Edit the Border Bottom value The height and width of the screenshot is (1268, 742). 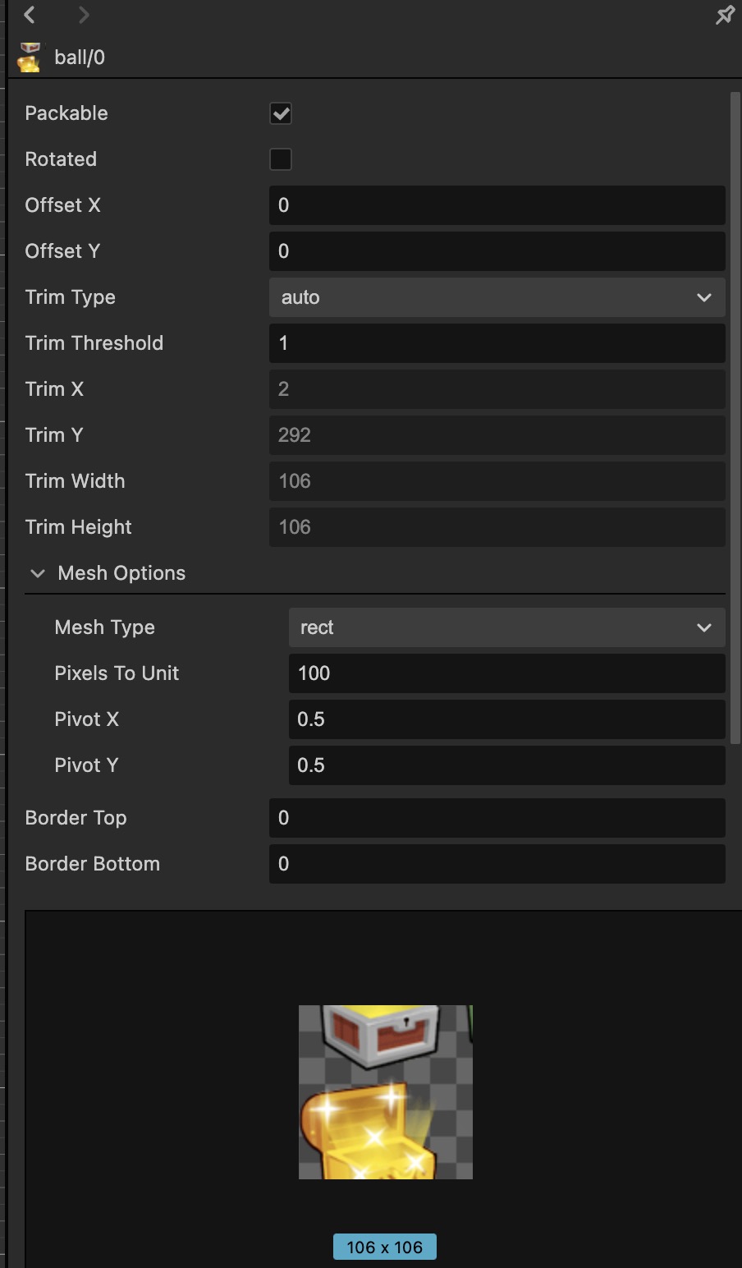click(x=497, y=864)
